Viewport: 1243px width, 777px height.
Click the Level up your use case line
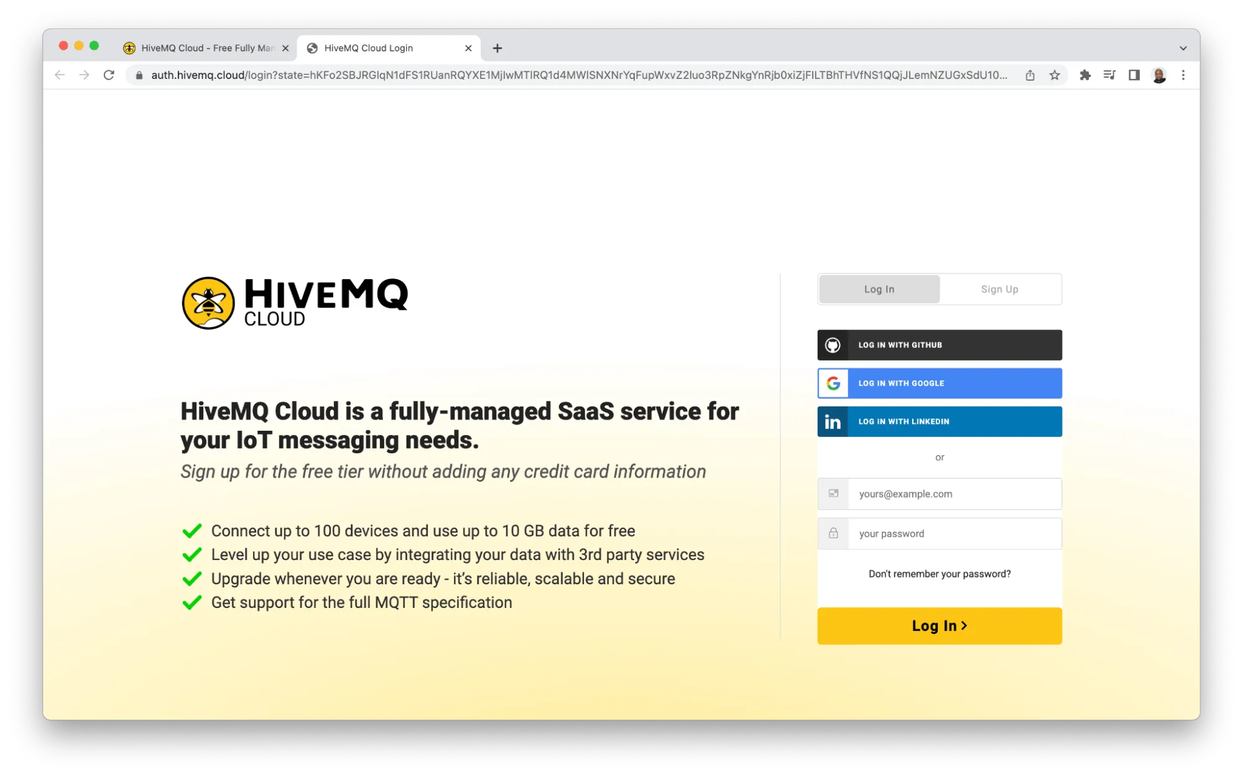[458, 554]
